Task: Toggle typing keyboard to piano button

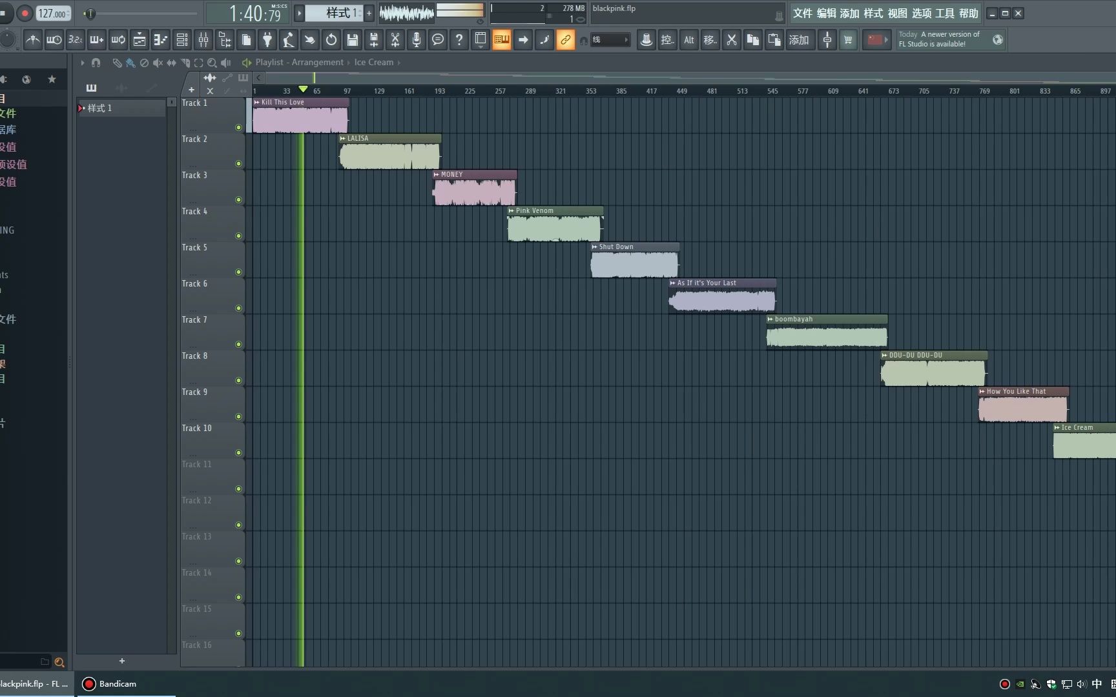Action: pos(502,40)
